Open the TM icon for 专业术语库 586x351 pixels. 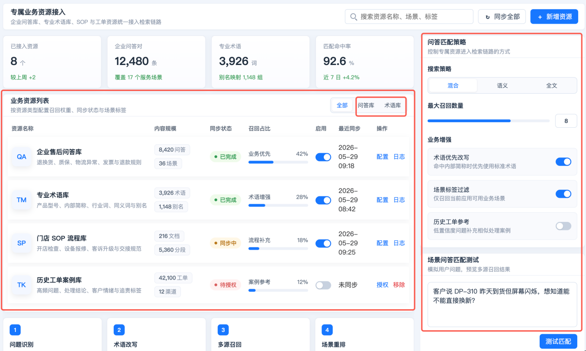(x=21, y=200)
